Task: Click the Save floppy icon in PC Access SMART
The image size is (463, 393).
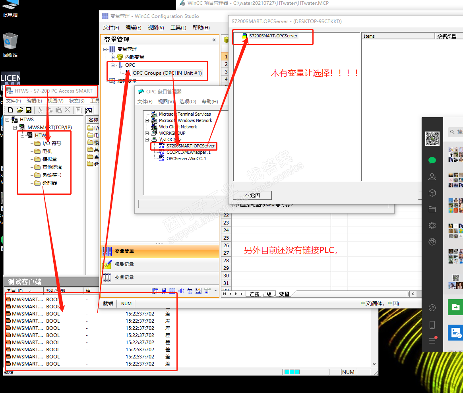Action: 29,110
